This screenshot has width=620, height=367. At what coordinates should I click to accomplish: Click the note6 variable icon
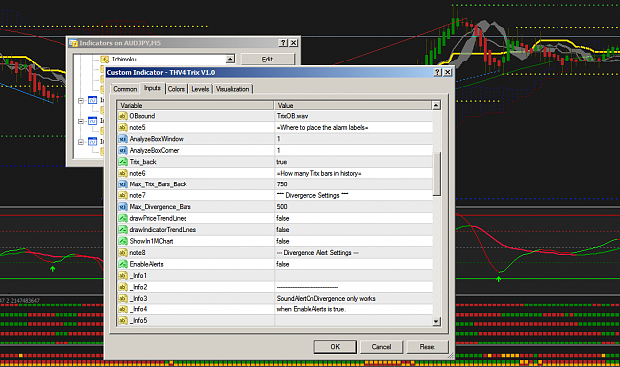coord(123,173)
